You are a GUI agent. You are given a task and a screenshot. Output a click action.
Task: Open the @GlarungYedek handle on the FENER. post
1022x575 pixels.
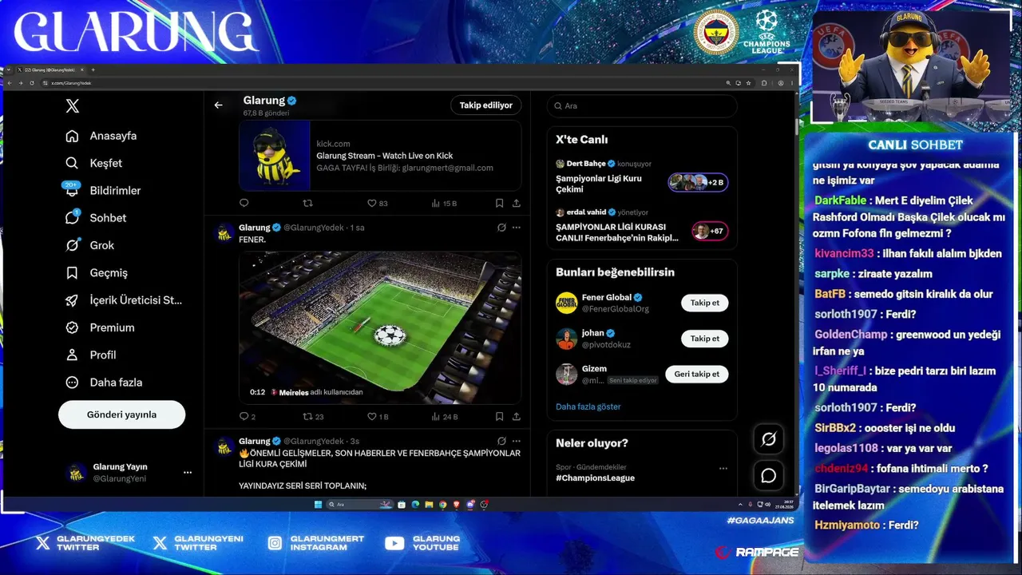pyautogui.click(x=314, y=228)
